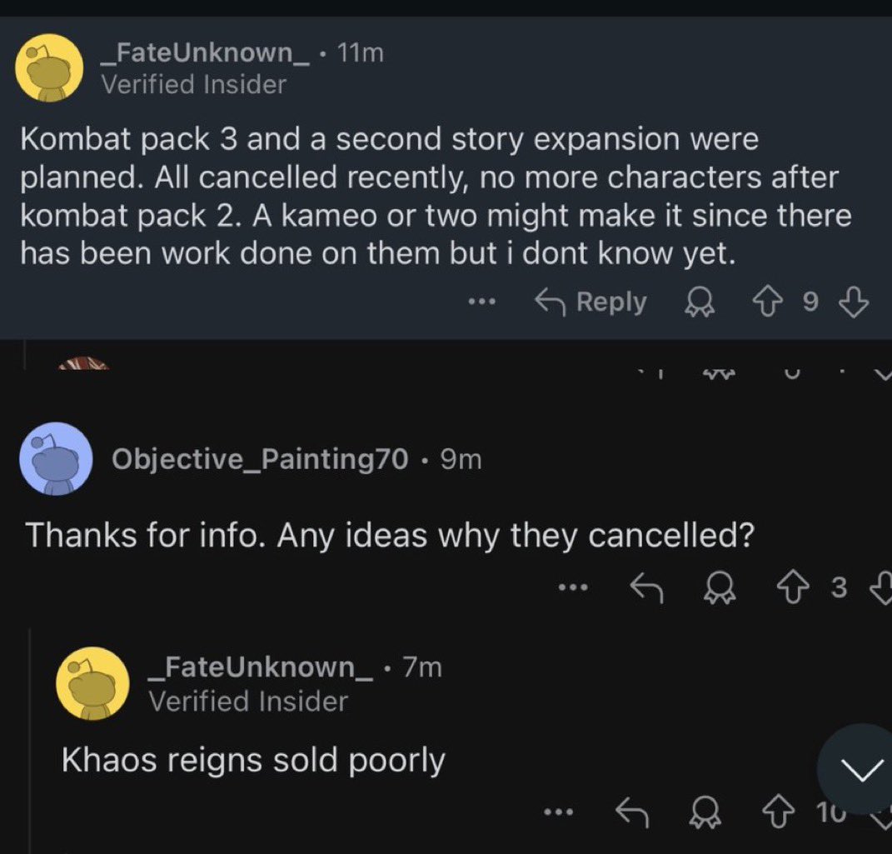
Task: Open three-dot menu on Khaos reigns comment
Action: pyautogui.click(x=558, y=812)
